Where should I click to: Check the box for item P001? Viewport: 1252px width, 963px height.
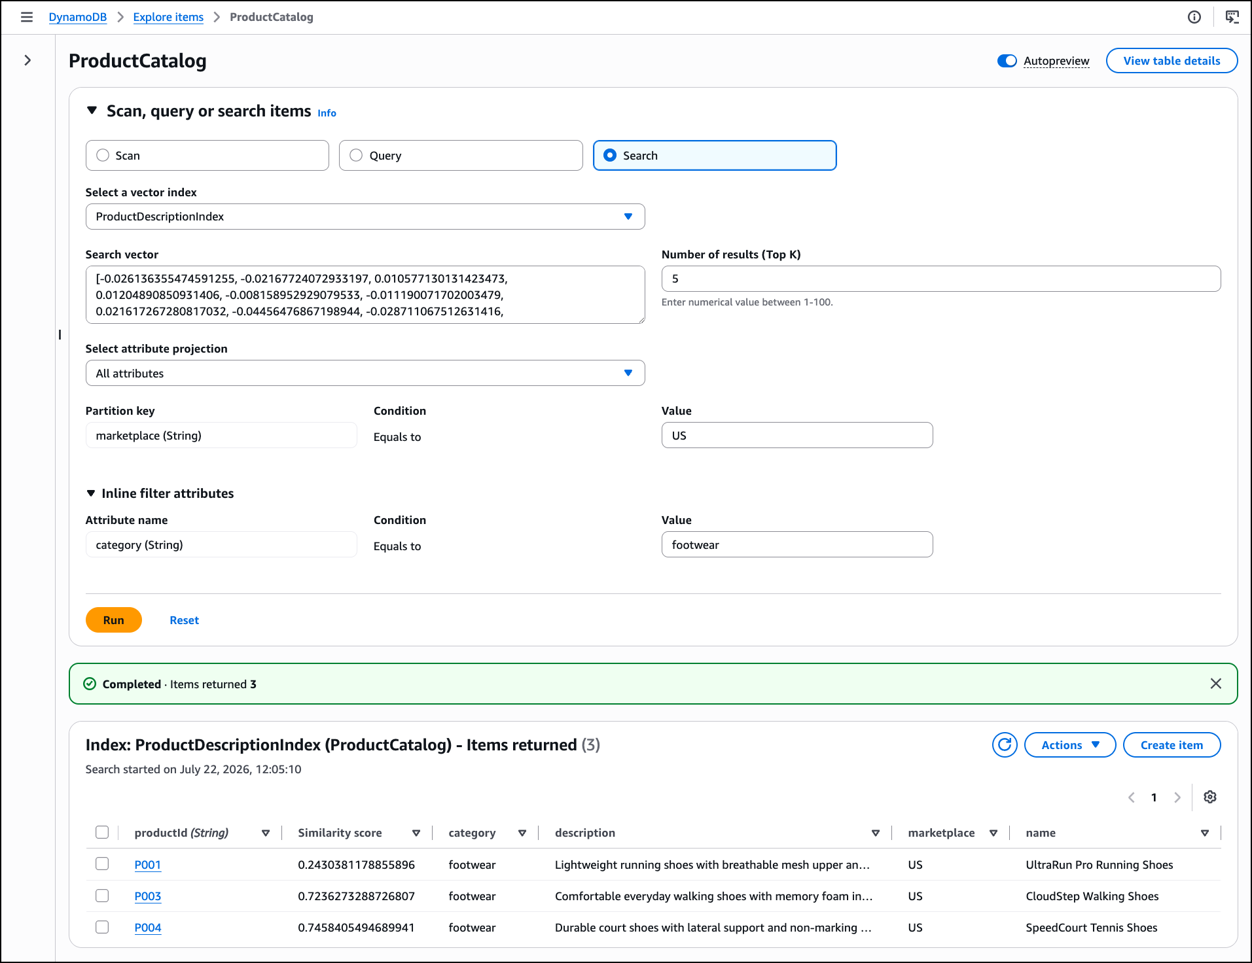[102, 864]
